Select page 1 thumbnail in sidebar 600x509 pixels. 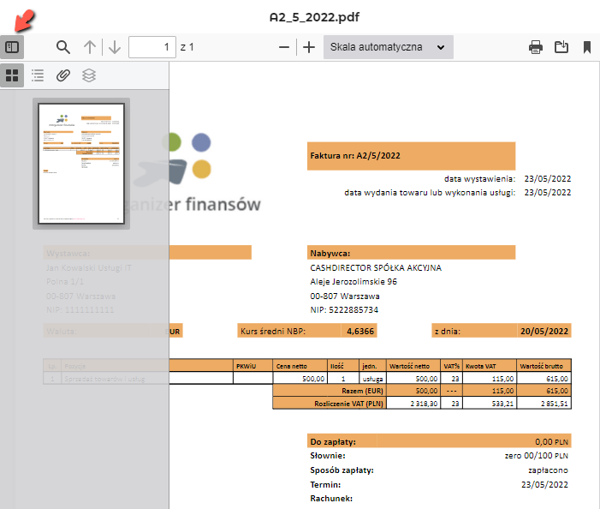pos(81,164)
